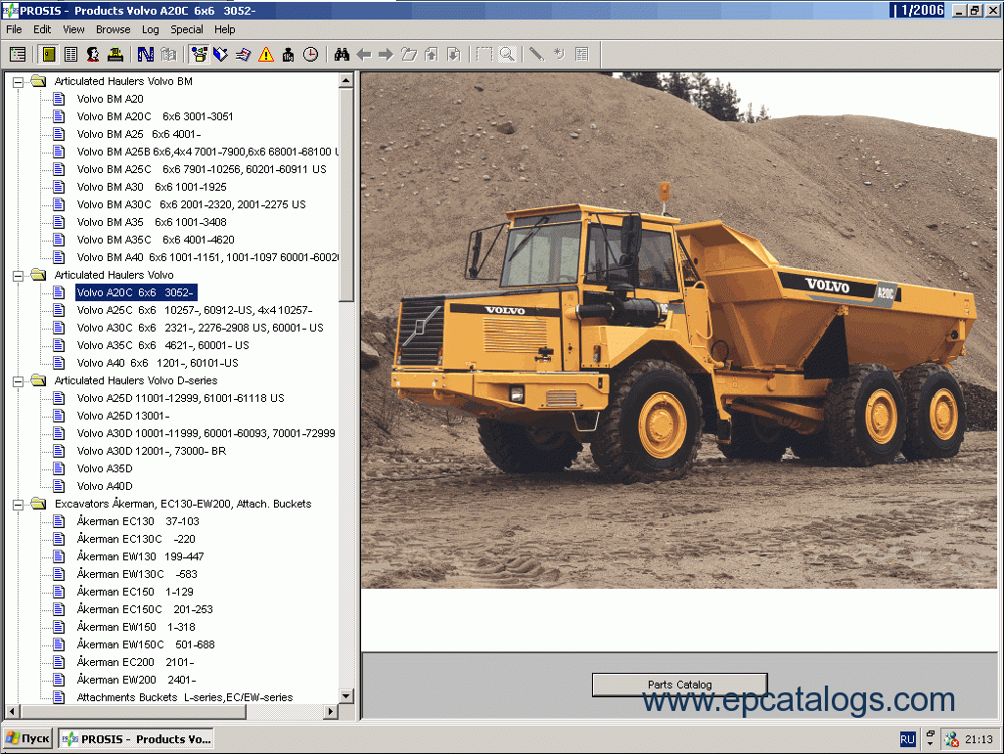The image size is (1004, 754).
Task: Click the weight scale toolbar icon
Action: pyautogui.click(x=287, y=54)
